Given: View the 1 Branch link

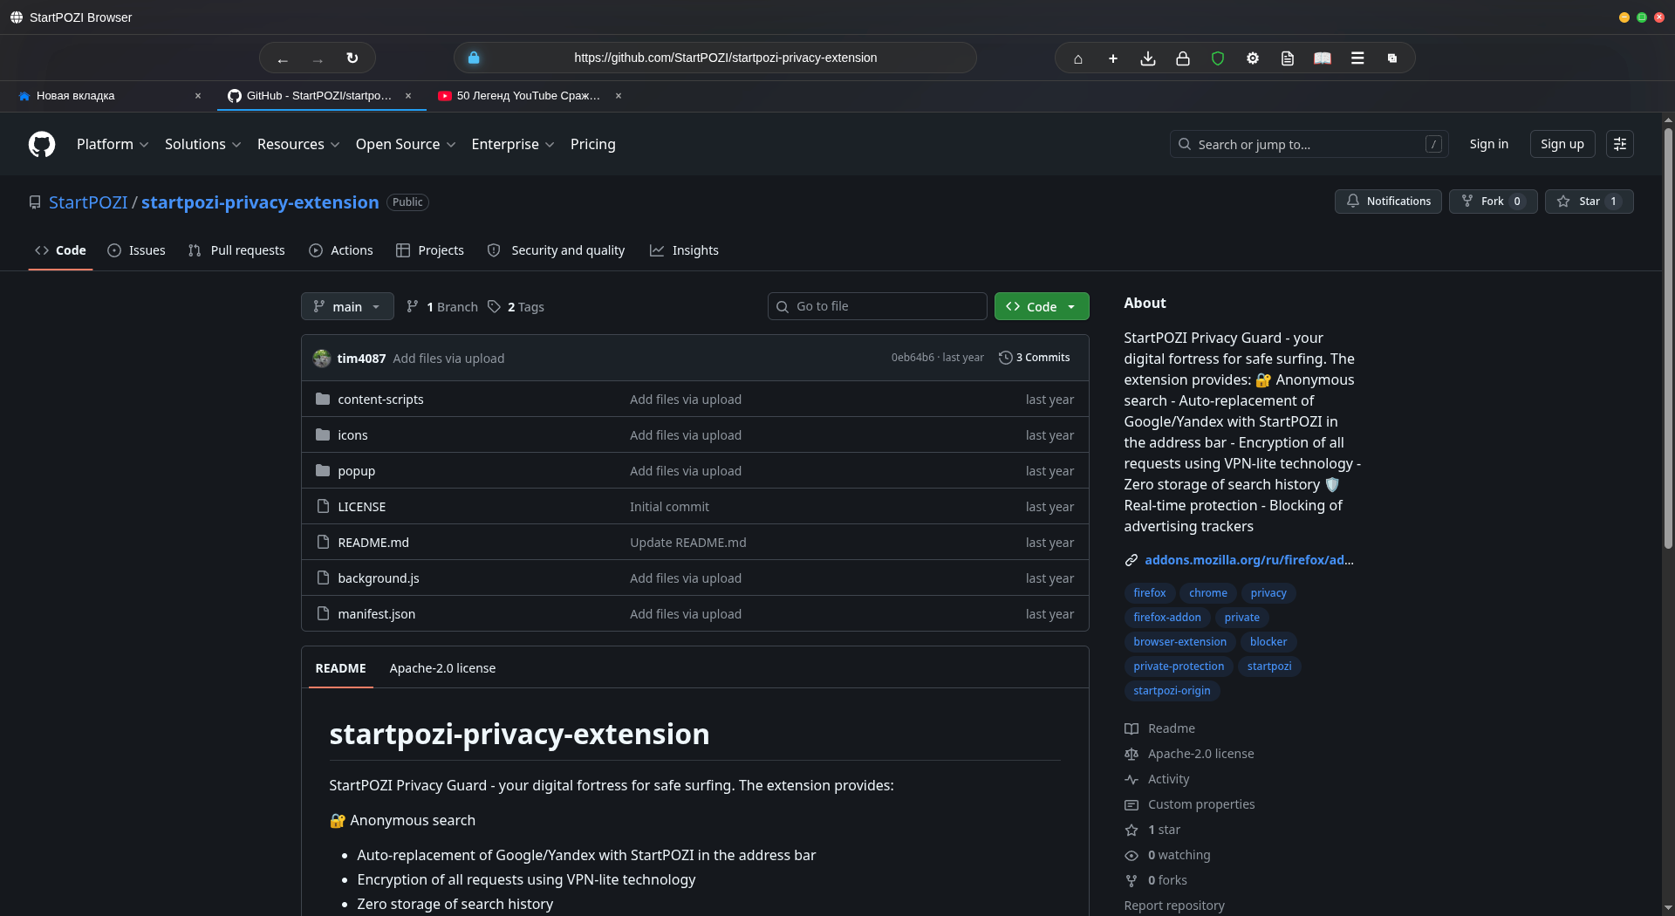Looking at the screenshot, I should click(442, 307).
